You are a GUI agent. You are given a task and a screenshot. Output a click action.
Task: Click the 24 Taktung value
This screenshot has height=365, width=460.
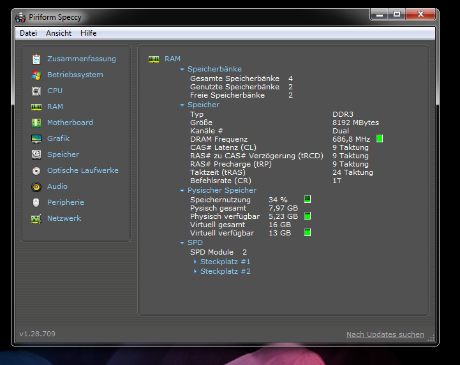tap(353, 172)
